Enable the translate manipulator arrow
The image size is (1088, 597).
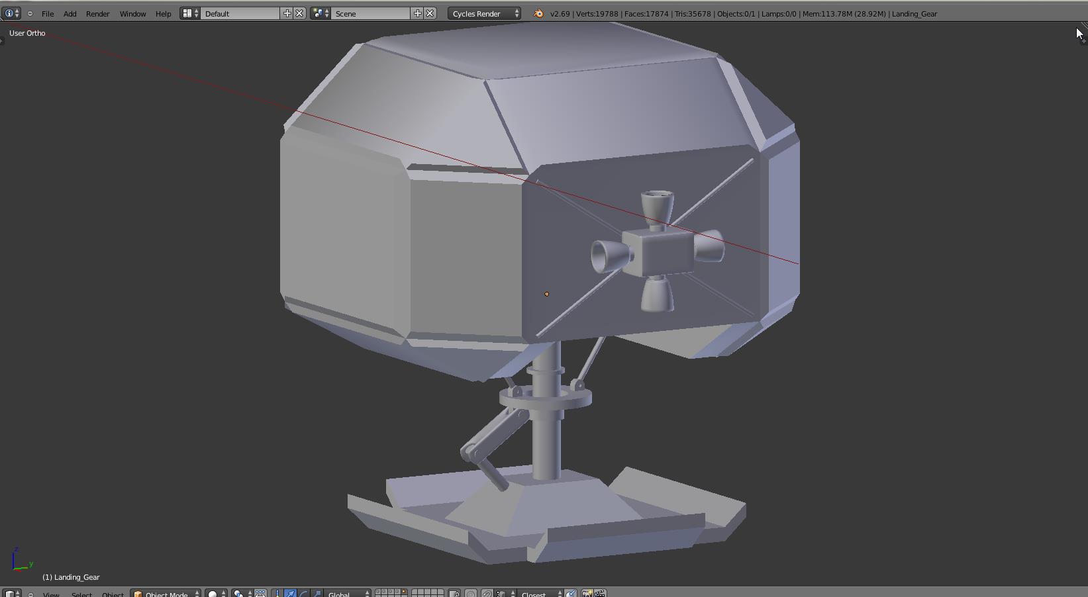click(290, 594)
